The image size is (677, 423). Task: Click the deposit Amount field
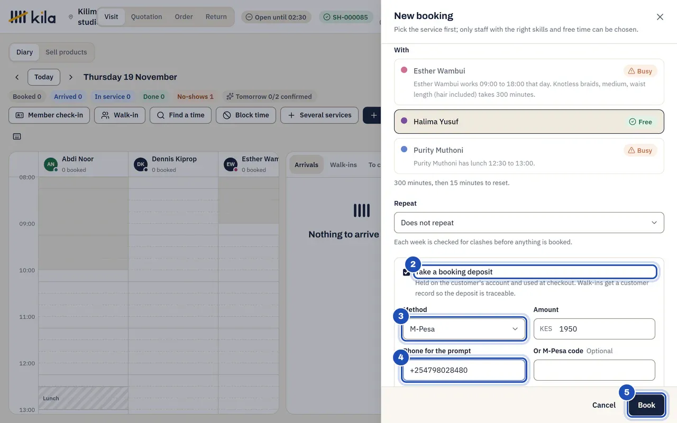[594, 329]
